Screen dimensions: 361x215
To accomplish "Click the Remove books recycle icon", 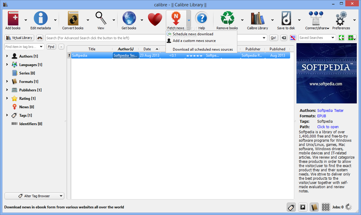I will pyautogui.click(x=227, y=18).
